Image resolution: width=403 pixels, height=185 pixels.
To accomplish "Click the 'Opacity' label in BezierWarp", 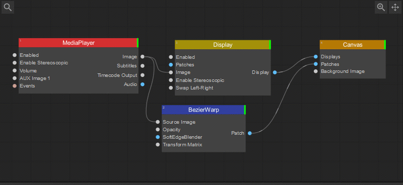I will pos(172,130).
